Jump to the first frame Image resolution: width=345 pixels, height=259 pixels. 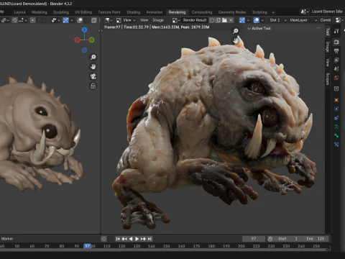[118, 239]
